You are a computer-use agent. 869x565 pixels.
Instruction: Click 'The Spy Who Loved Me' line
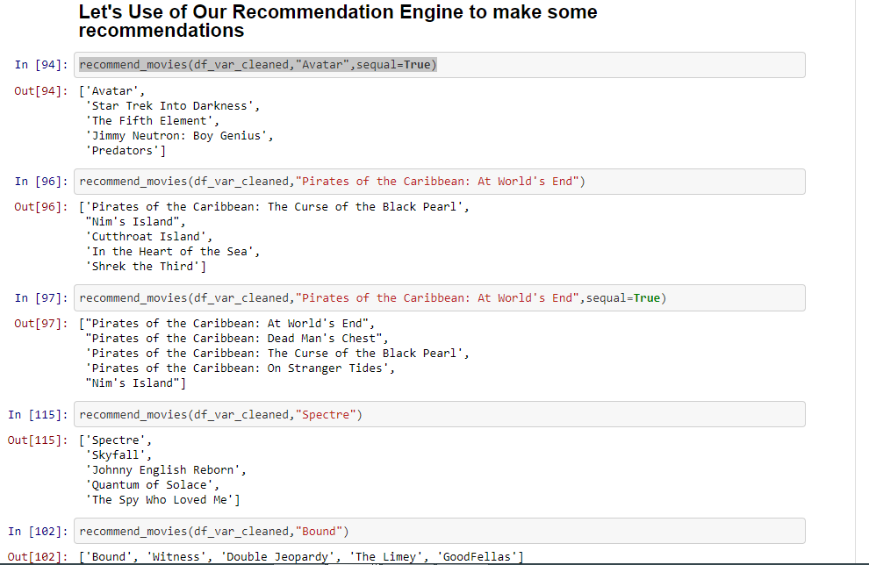162,500
